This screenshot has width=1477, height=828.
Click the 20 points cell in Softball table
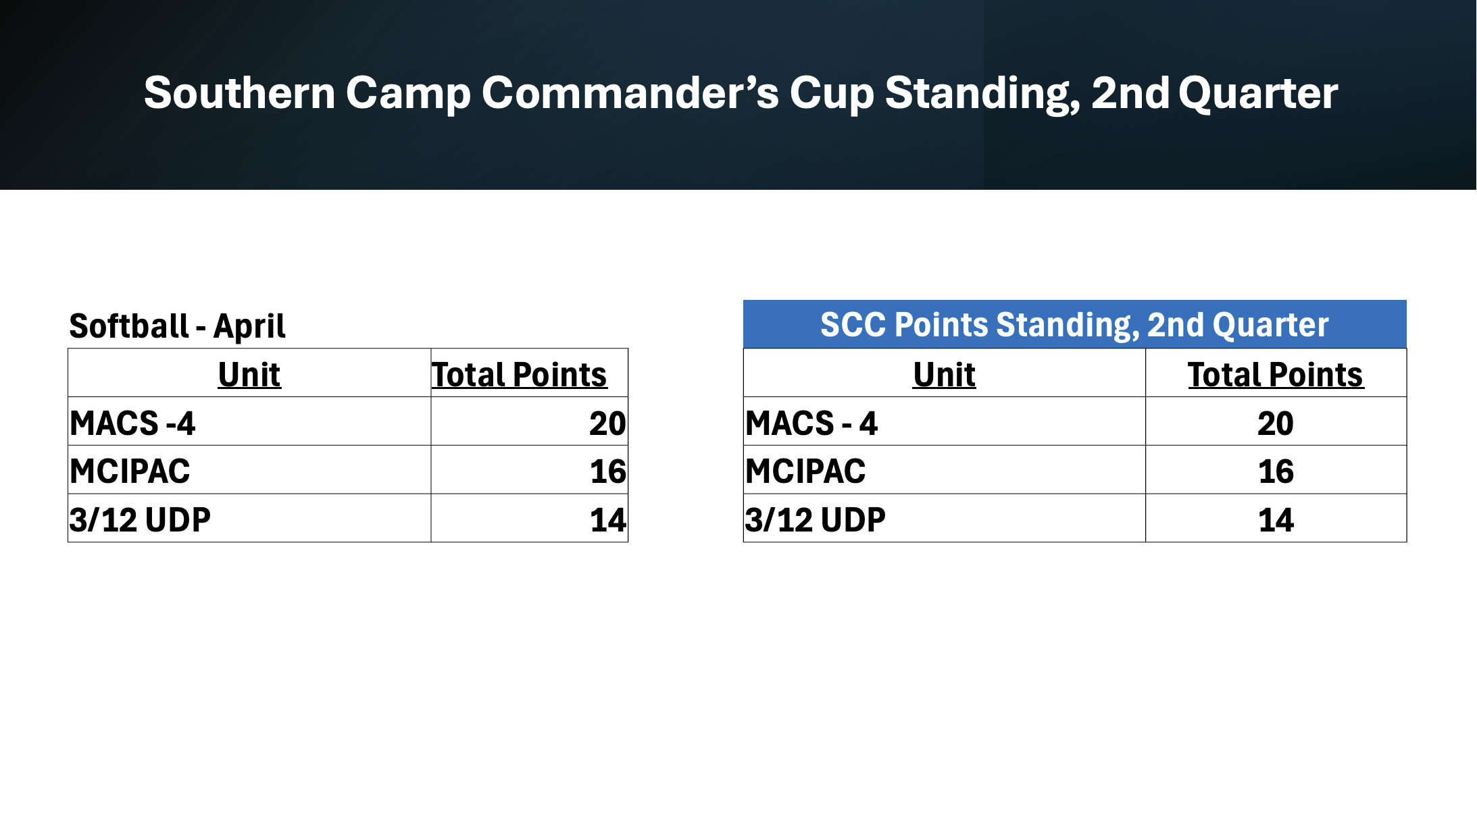point(530,421)
